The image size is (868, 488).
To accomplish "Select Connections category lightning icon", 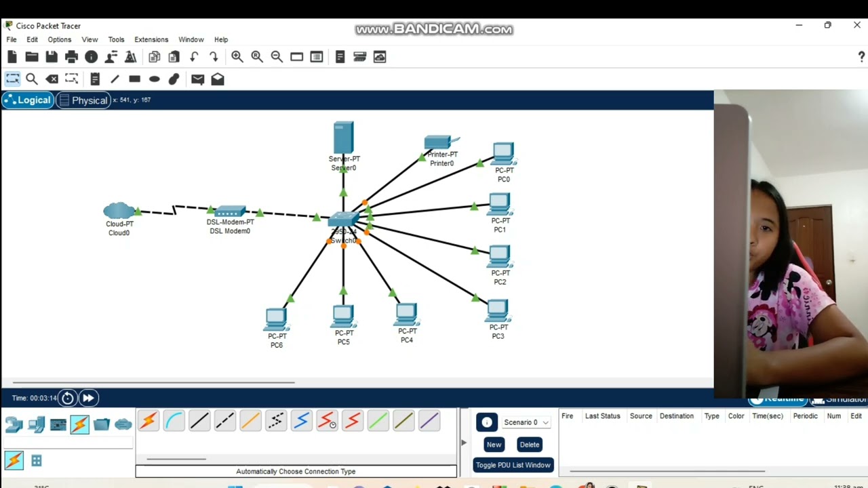I will (x=79, y=425).
